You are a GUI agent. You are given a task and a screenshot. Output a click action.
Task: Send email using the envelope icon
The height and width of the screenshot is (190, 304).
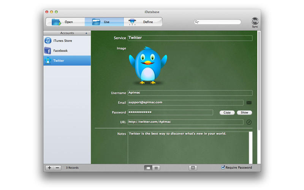[249, 103]
